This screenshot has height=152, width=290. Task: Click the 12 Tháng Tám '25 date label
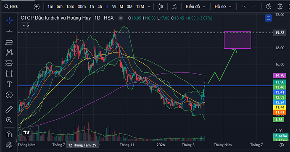click(x=82, y=145)
